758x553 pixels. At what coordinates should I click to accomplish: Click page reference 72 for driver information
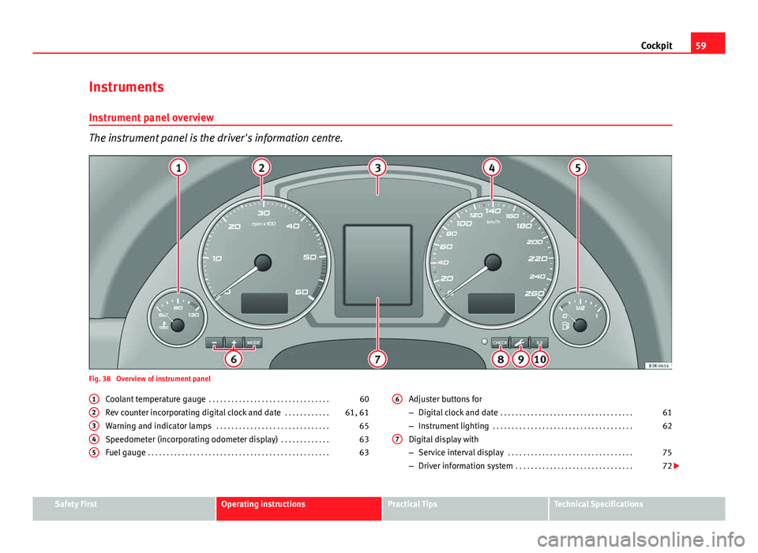pos(666,466)
